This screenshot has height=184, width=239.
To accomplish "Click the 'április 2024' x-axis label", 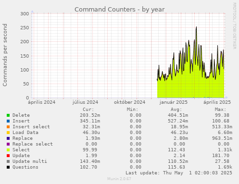I will (x=42, y=102).
